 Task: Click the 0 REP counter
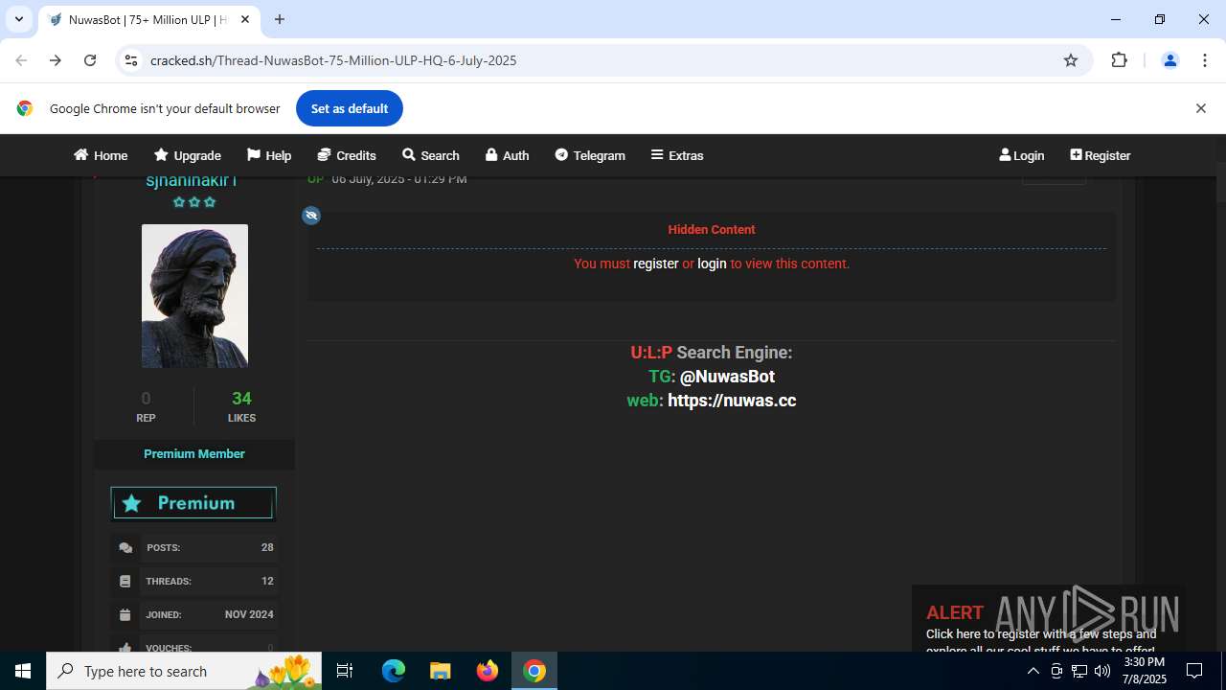coord(146,406)
